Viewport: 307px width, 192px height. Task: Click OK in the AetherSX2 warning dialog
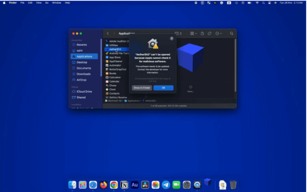163,88
